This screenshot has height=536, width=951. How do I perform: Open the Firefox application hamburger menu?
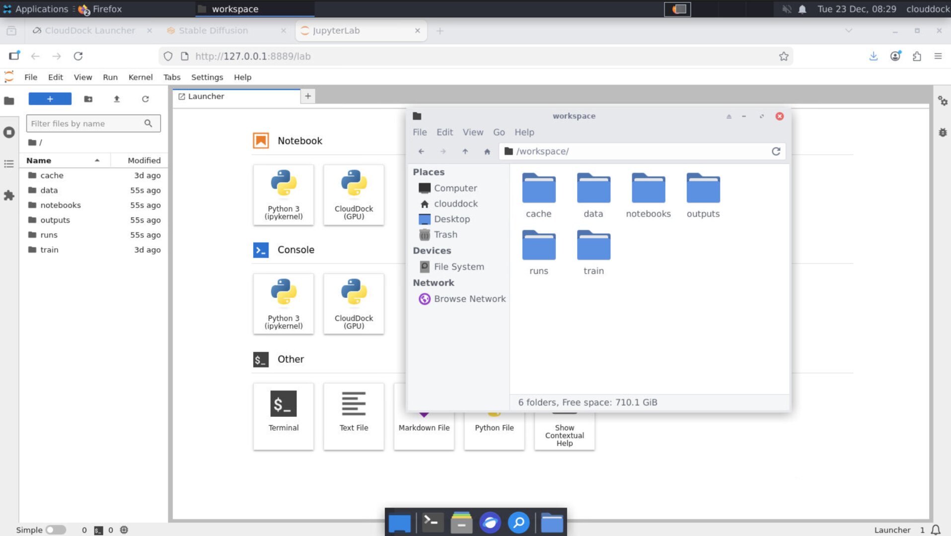click(938, 56)
